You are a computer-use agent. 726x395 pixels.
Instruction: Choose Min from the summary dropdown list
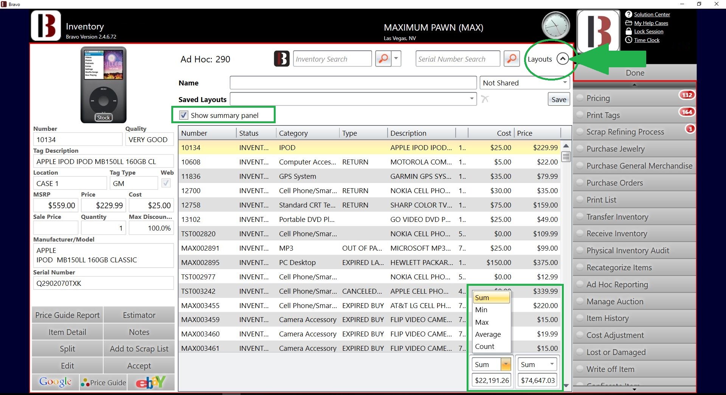pos(492,310)
